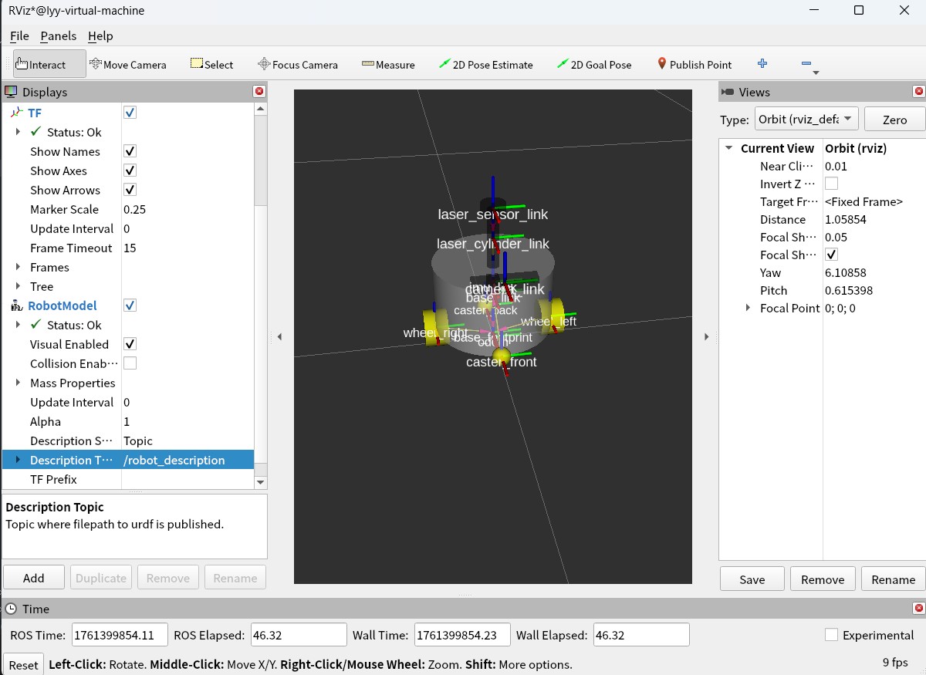This screenshot has height=675, width=926.
Task: Click the TF display axes icon
Action: click(x=17, y=113)
